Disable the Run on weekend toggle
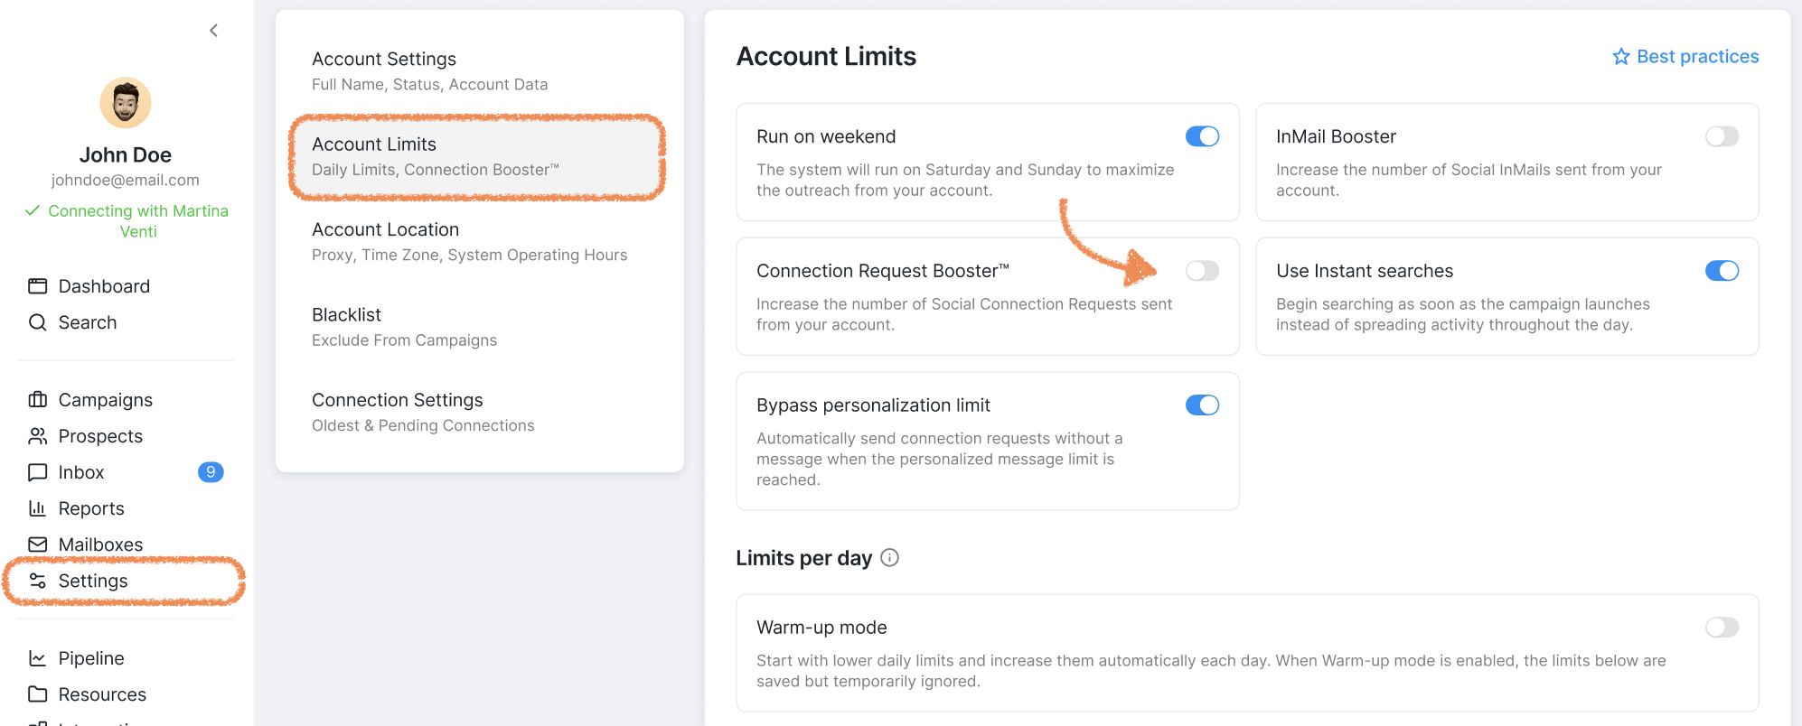The height and width of the screenshot is (726, 1802). (x=1202, y=136)
